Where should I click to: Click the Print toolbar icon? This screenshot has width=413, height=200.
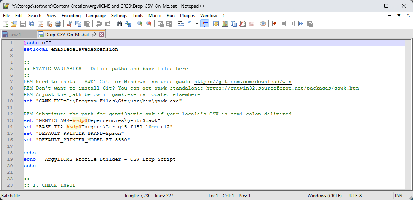pyautogui.click(x=58, y=24)
